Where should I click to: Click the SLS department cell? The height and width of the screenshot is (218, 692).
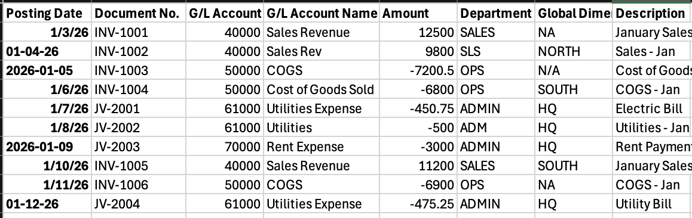496,51
